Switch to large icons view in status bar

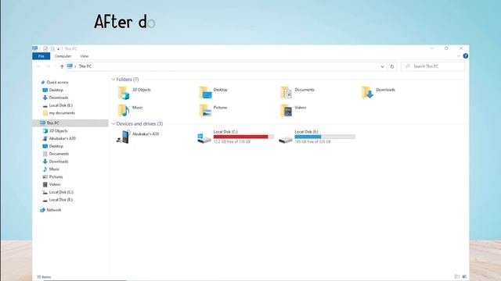point(464,276)
